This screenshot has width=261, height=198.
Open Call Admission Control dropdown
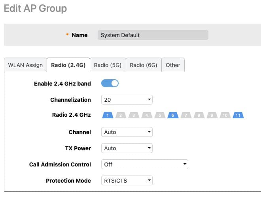(x=145, y=164)
